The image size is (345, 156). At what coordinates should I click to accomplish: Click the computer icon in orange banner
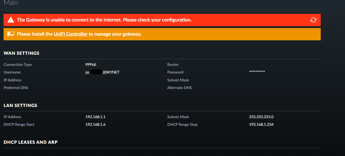pyautogui.click(x=11, y=34)
